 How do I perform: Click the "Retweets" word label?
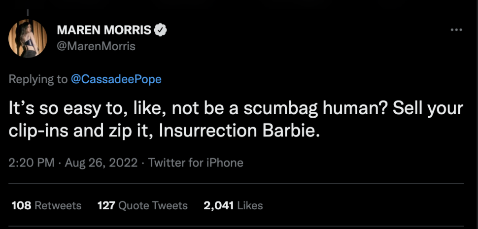pos(58,205)
